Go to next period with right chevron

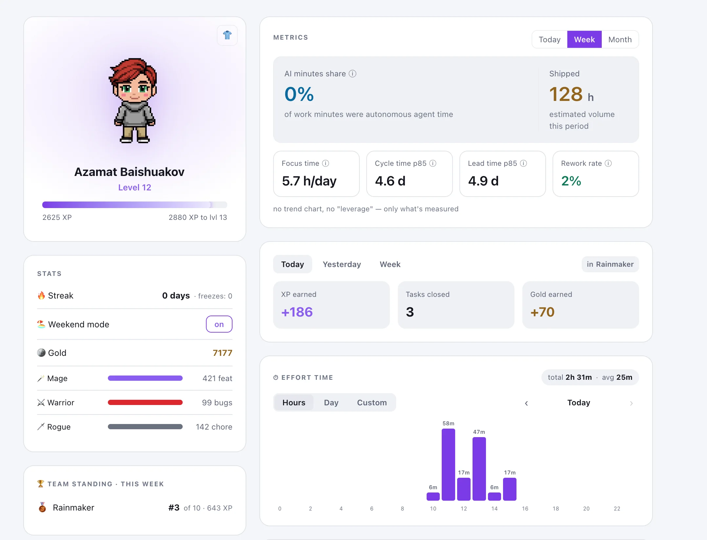pyautogui.click(x=631, y=403)
